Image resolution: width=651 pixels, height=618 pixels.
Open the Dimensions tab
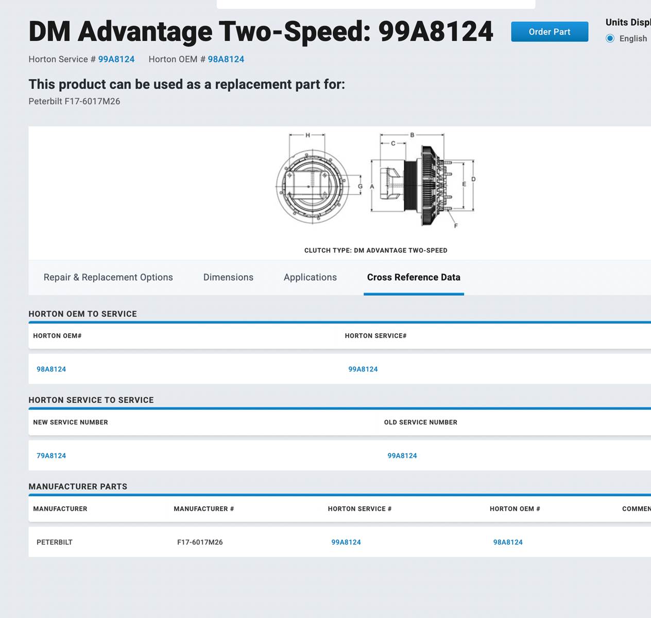[228, 277]
